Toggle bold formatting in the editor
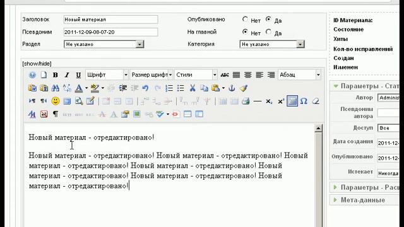This screenshot has width=404, height=227. pos(55,75)
